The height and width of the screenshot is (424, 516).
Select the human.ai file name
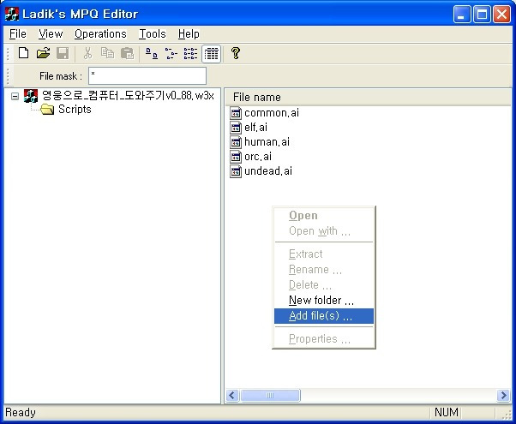tap(267, 142)
